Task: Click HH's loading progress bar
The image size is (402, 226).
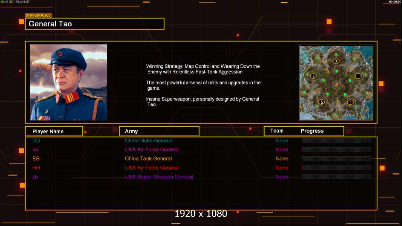Action: coord(336,168)
